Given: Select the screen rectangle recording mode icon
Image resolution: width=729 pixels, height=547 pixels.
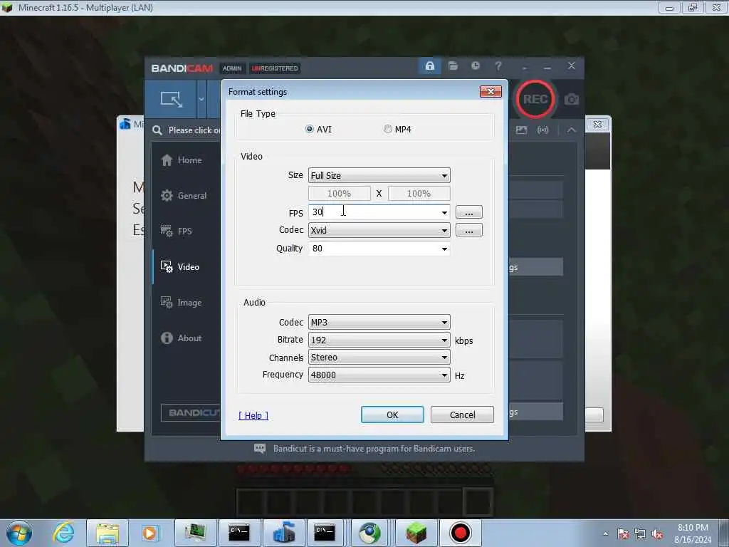Looking at the screenshot, I should click(x=172, y=99).
